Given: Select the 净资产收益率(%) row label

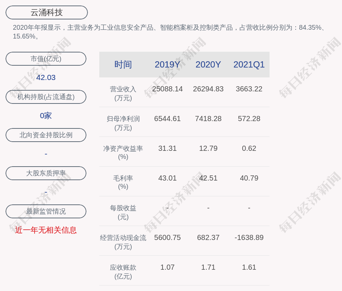Looking at the screenshot, I should pos(123,153).
